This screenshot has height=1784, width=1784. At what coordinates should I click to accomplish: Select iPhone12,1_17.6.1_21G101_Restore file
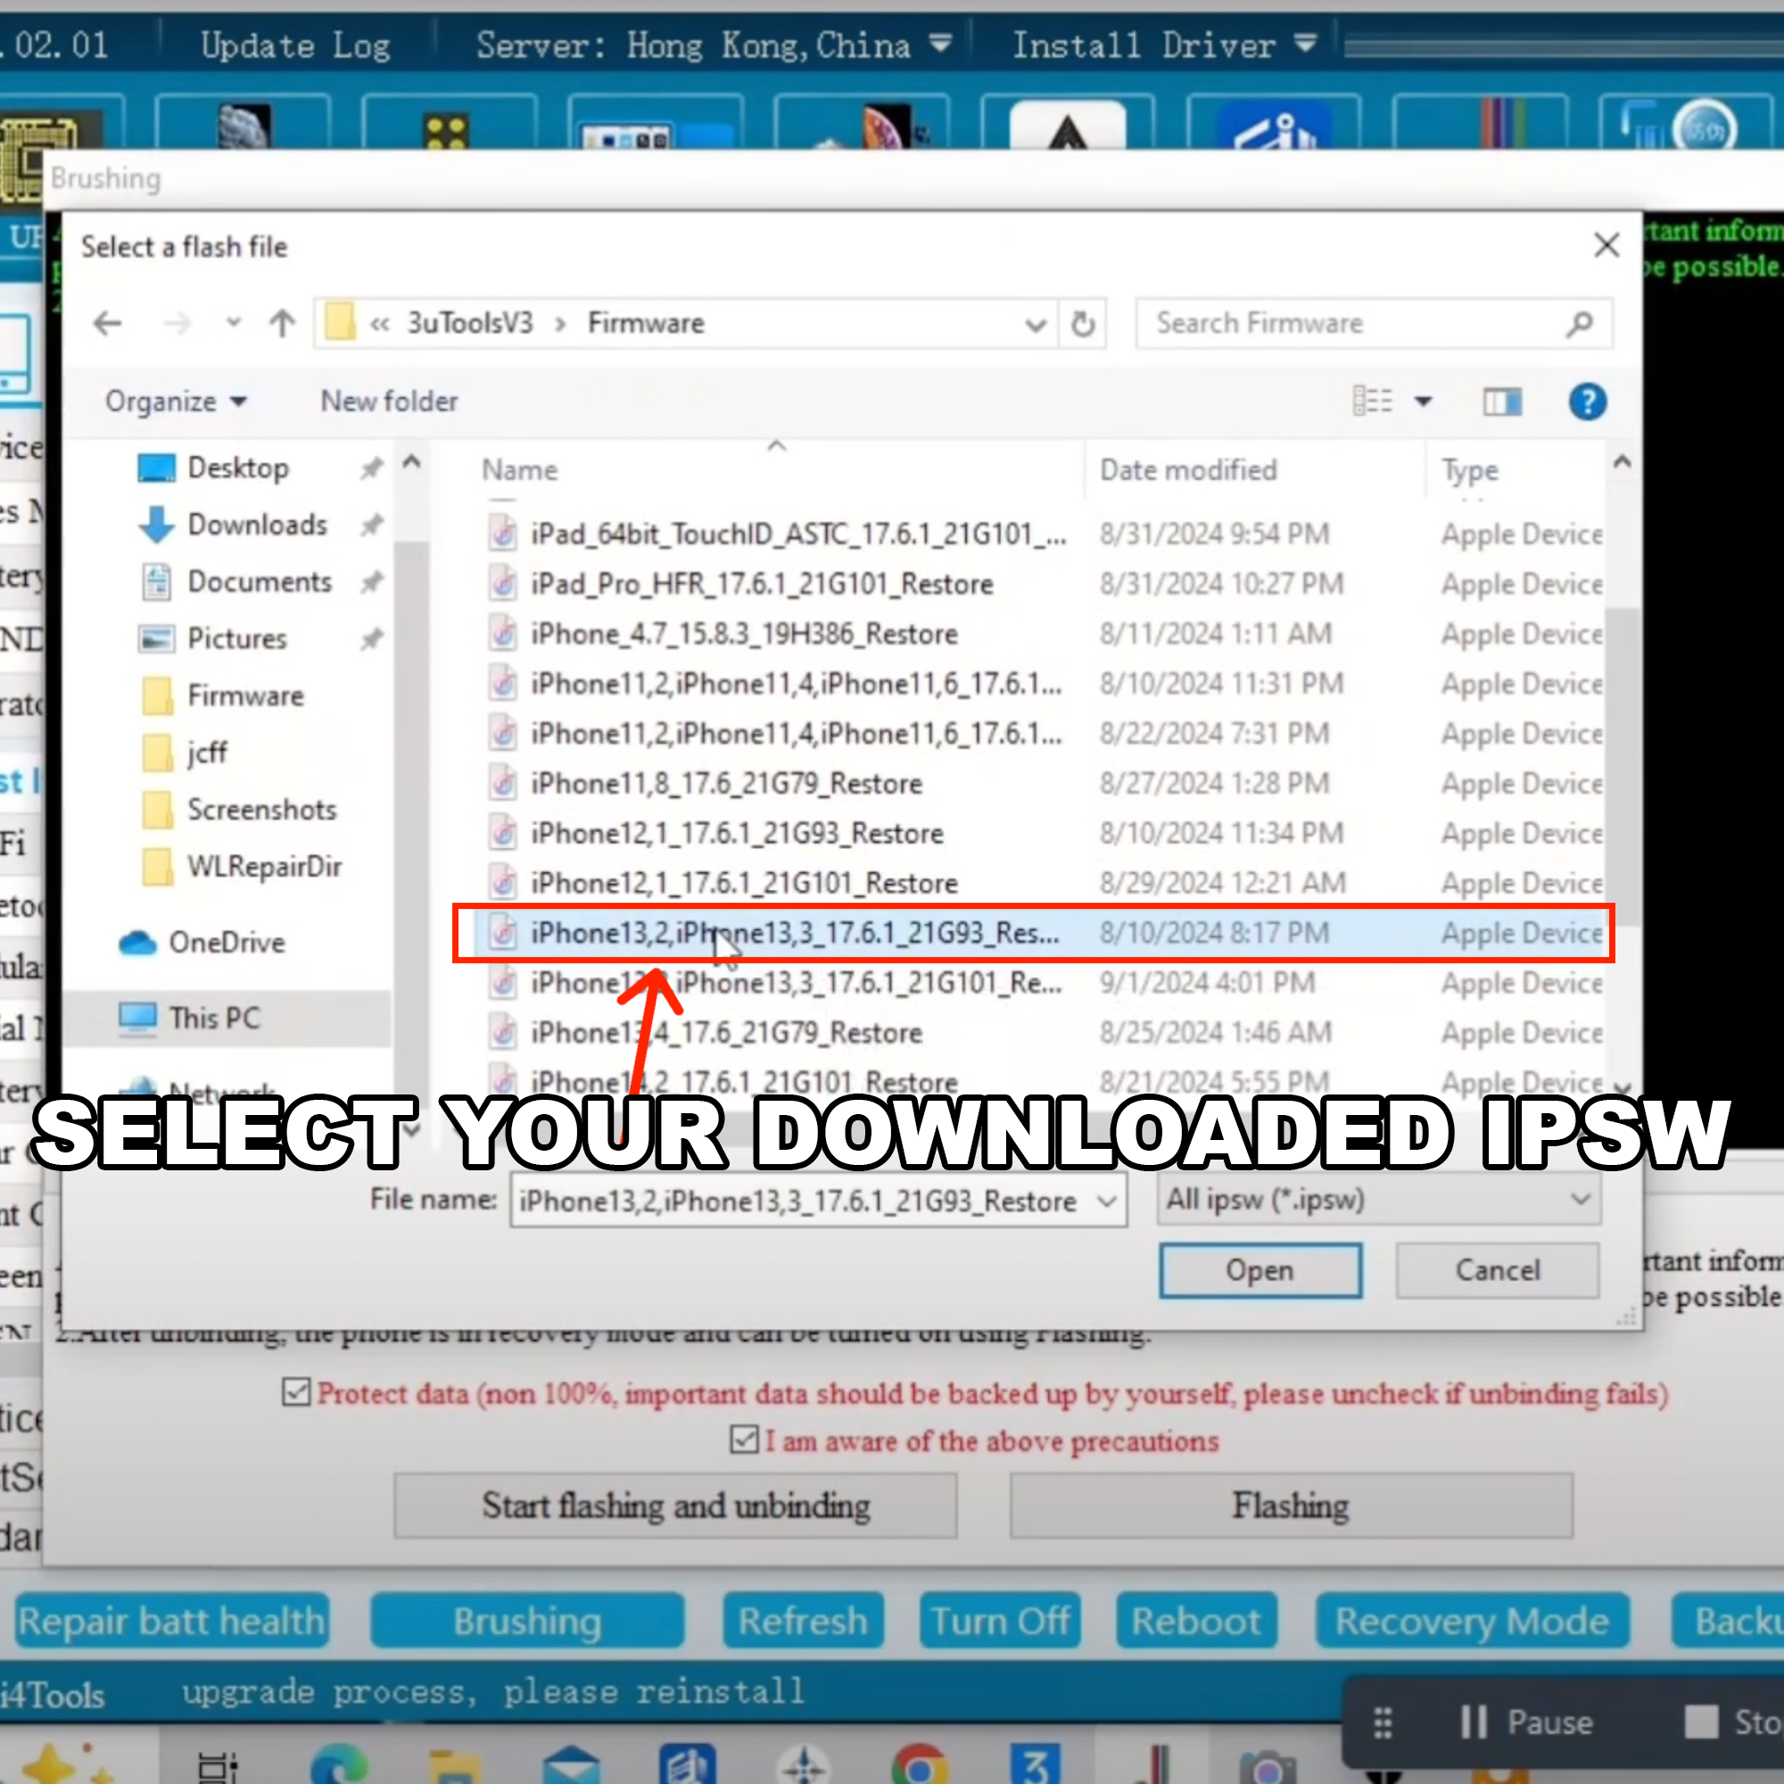coord(743,883)
